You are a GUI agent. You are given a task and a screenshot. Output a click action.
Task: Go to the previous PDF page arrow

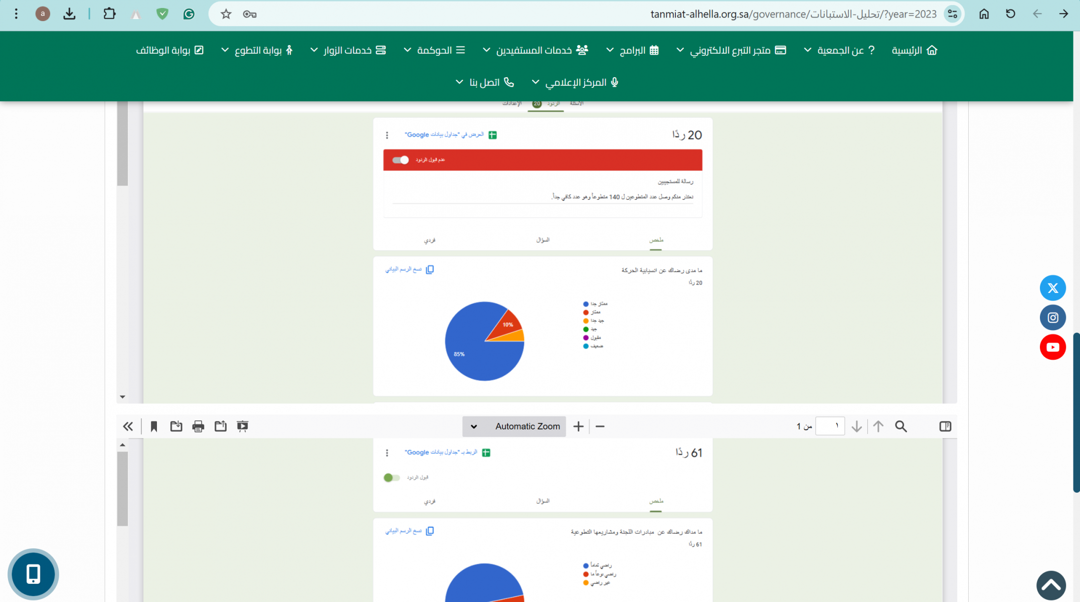click(x=878, y=426)
